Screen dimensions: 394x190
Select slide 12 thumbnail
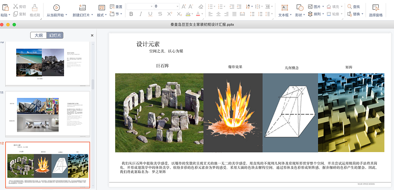48,165
